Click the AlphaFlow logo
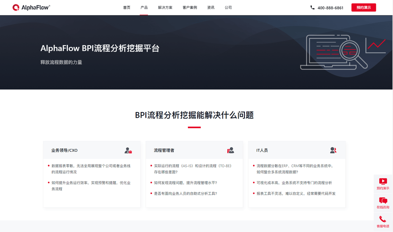This screenshot has width=393, height=232. point(31,8)
